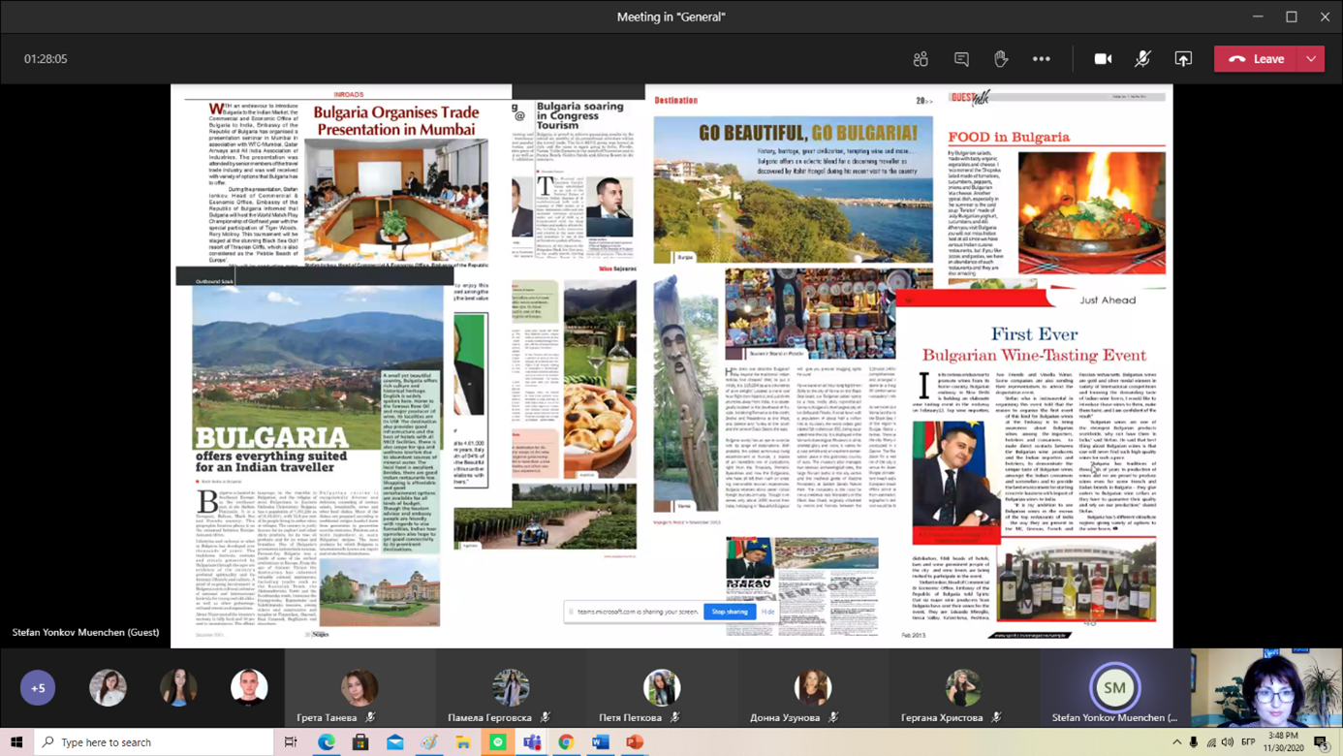
Task: Open the share content tray
Action: (1183, 59)
